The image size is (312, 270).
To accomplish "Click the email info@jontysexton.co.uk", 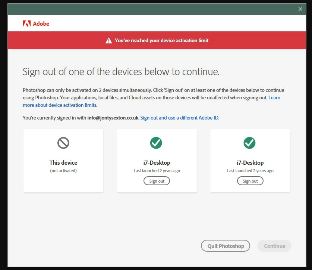I will click(x=113, y=118).
